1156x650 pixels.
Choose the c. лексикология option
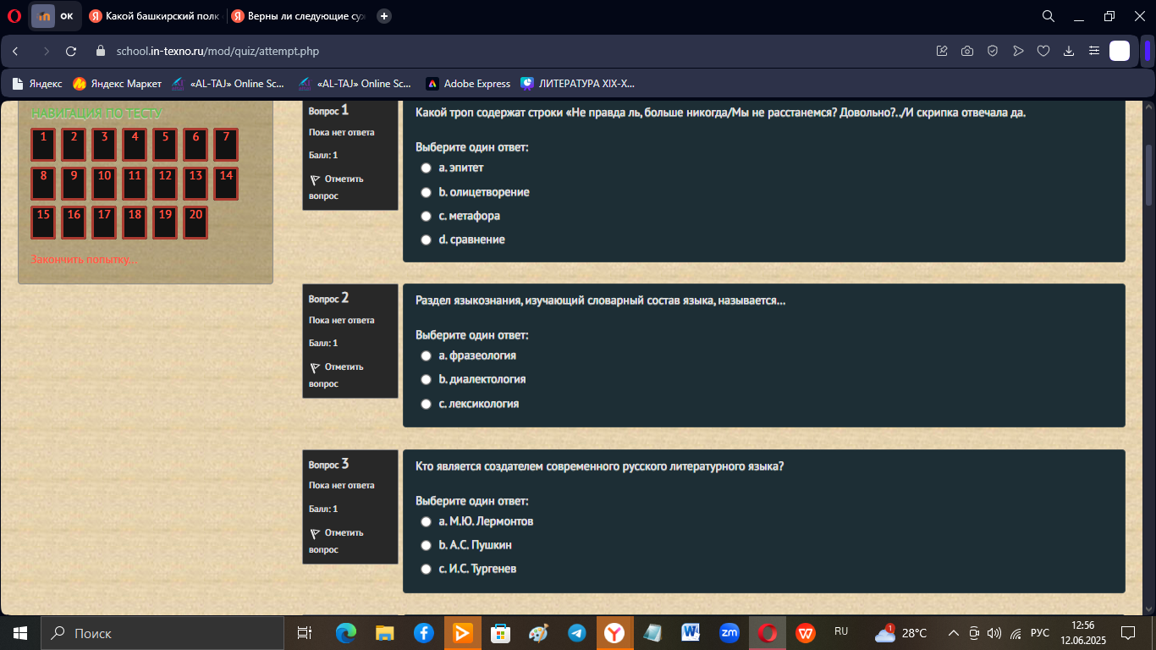coord(427,404)
